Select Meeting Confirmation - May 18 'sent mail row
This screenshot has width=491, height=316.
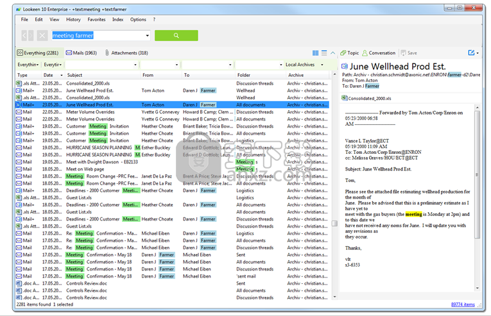(x=172, y=276)
